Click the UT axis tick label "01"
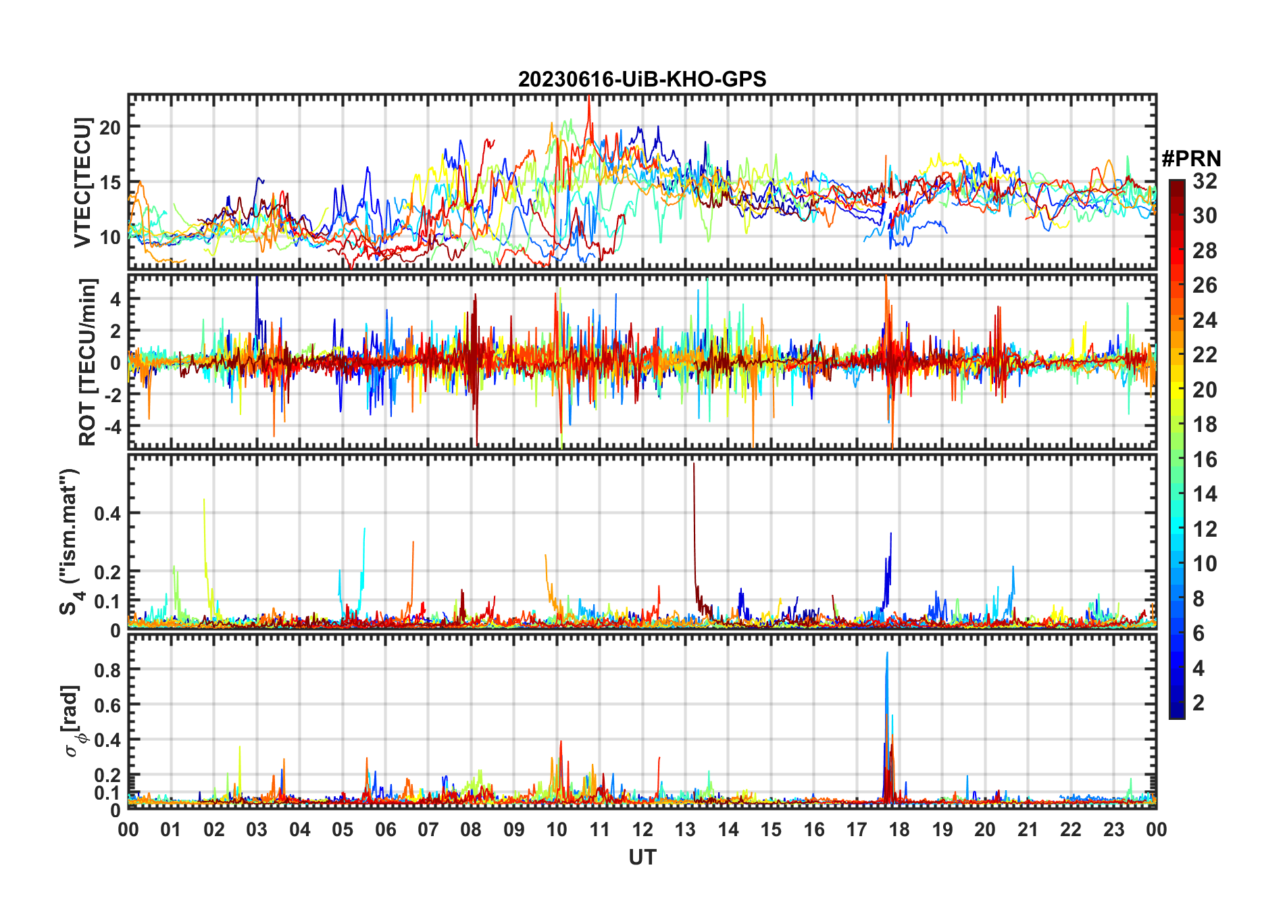The height and width of the screenshot is (899, 1285). click(x=171, y=829)
